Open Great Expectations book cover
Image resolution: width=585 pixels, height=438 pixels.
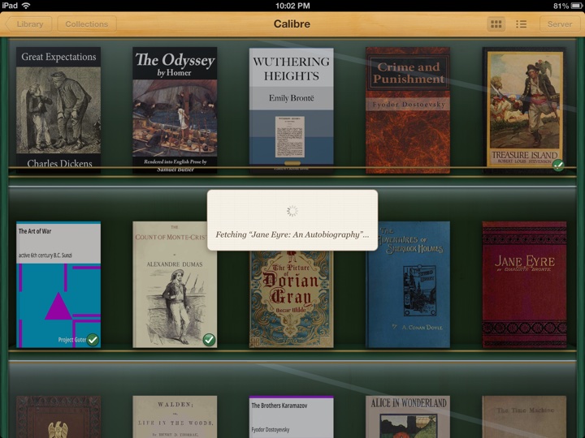click(x=58, y=109)
